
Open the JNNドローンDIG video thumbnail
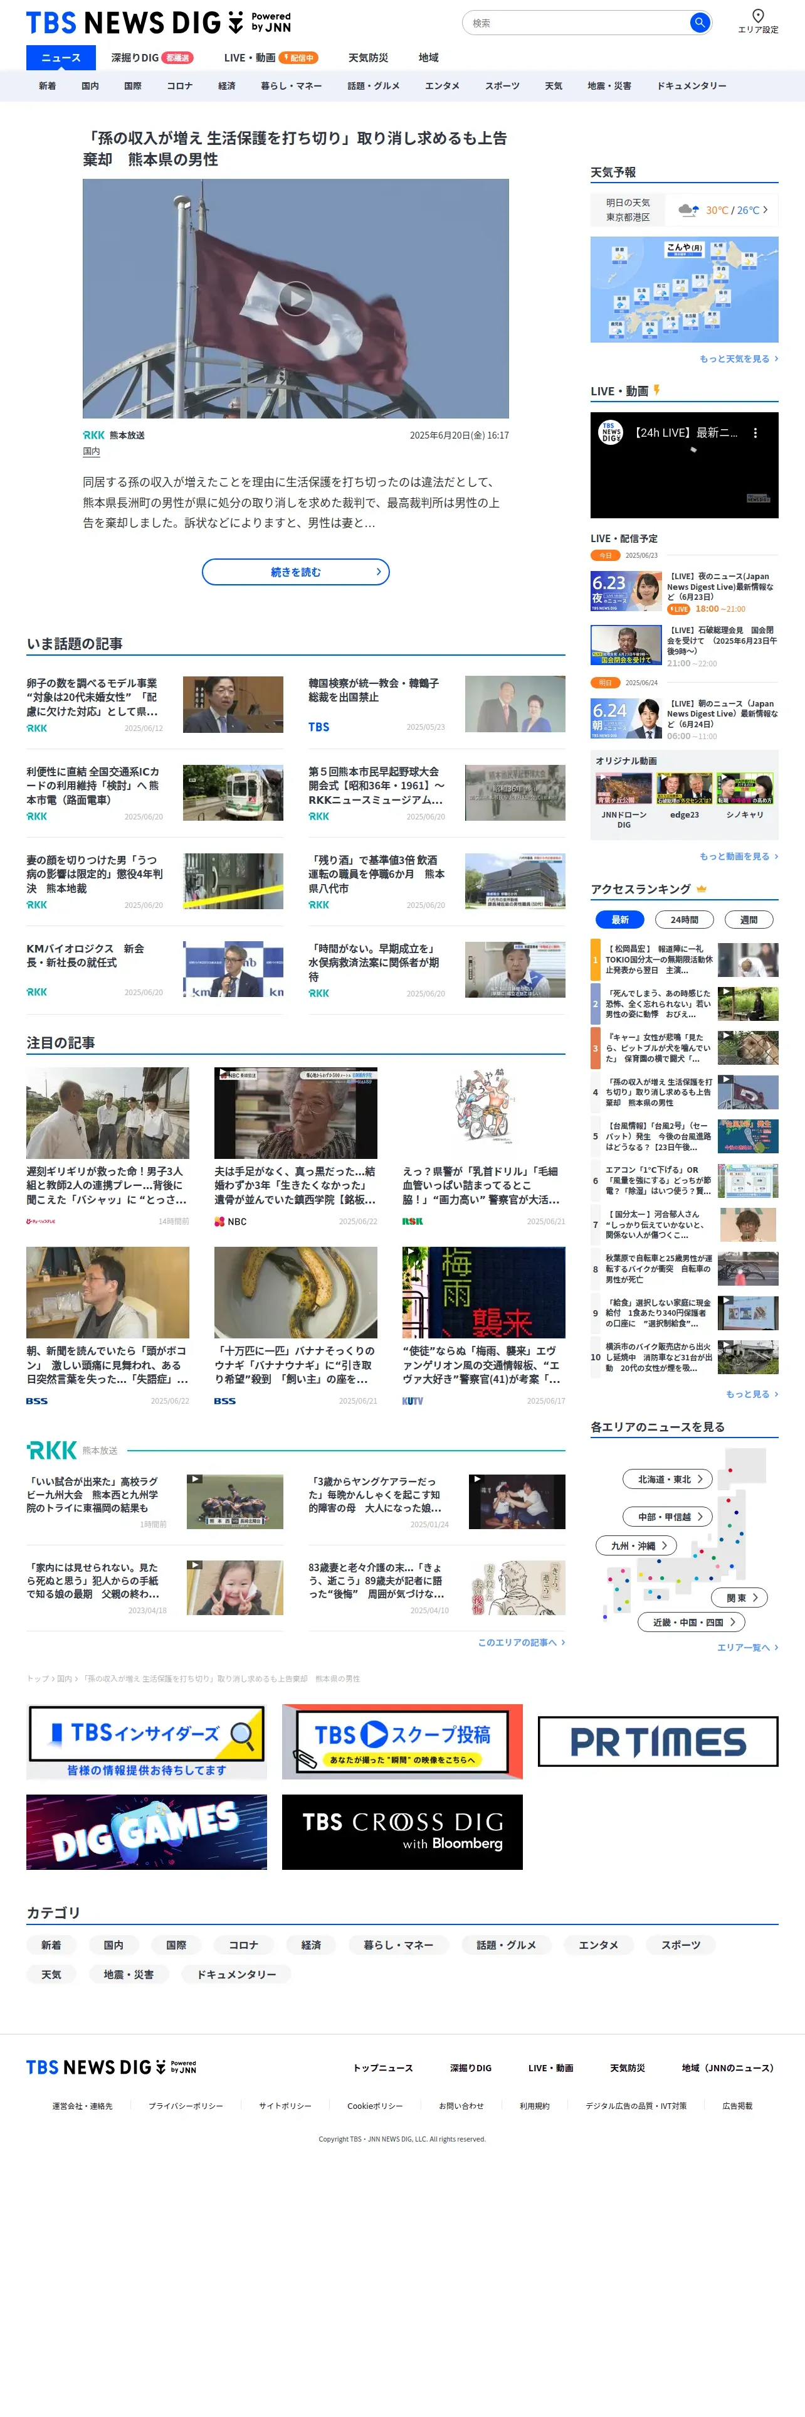623,789
